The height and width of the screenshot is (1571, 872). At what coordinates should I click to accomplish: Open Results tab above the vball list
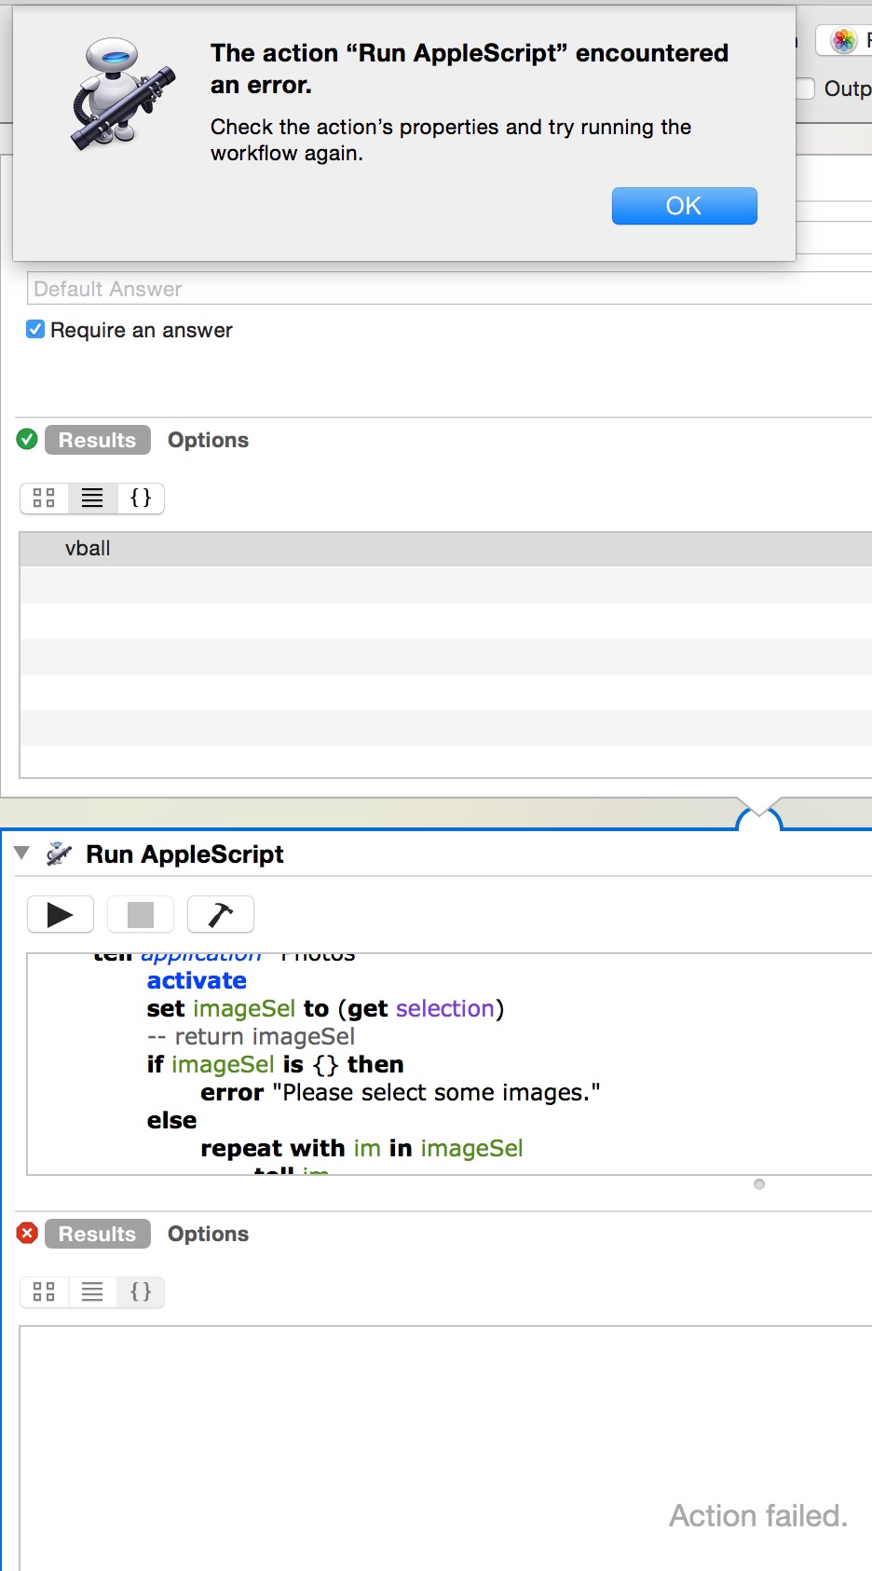tap(97, 440)
